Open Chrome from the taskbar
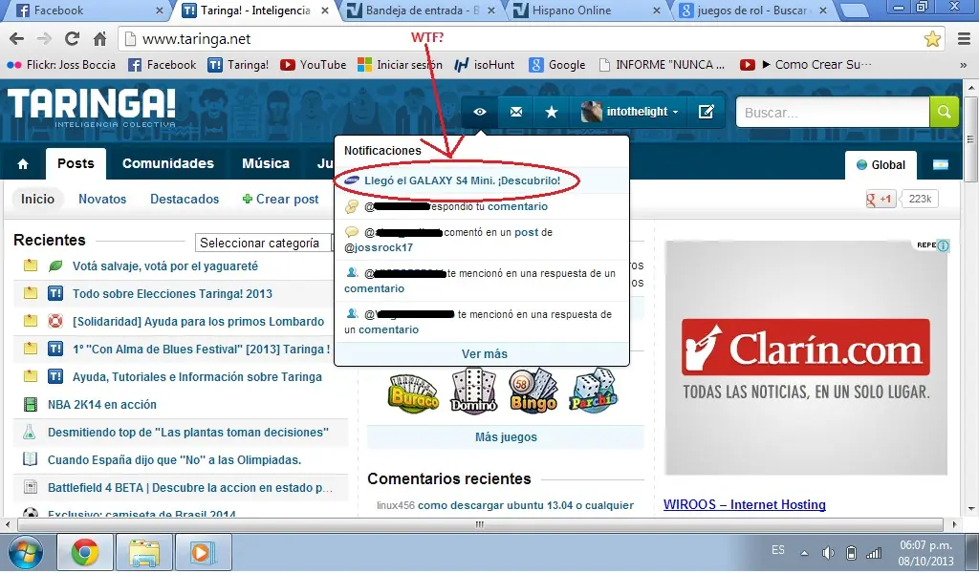The width and height of the screenshot is (979, 573). point(85,552)
